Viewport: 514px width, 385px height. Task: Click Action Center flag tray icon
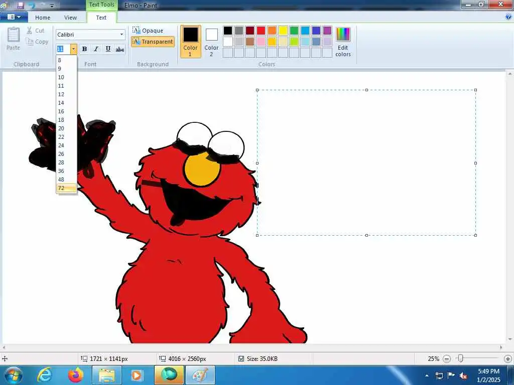[451, 375]
